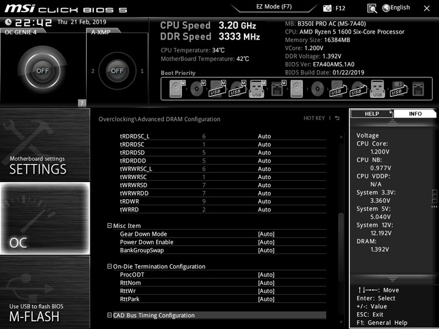Edit the tWRWRSC_L Auto value

click(264, 169)
